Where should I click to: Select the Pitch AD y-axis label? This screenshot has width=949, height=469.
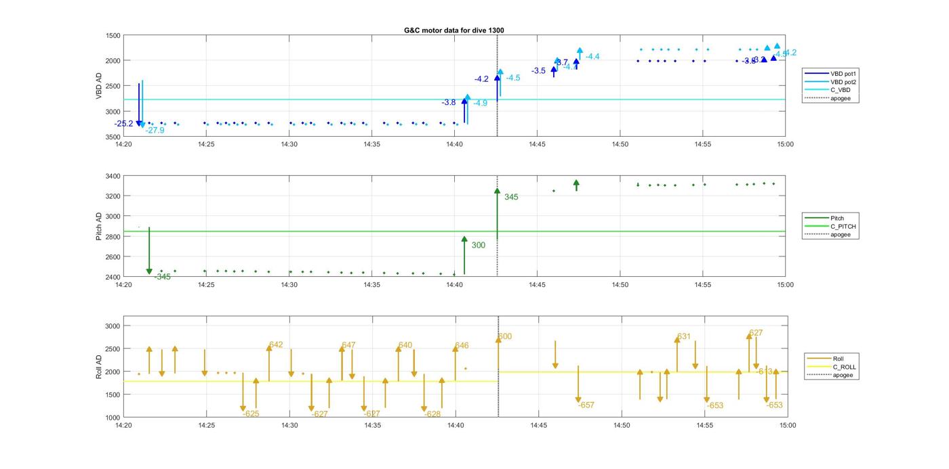[99, 227]
